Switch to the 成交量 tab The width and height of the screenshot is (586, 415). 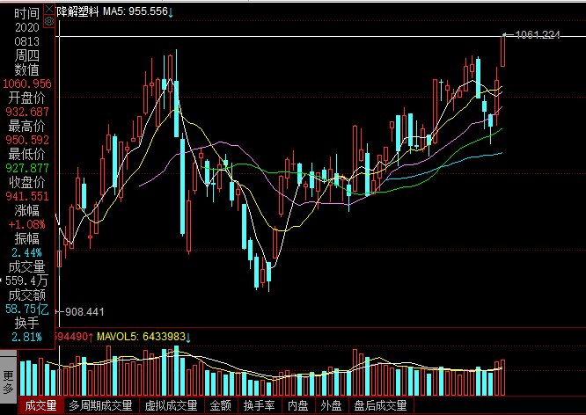[x=40, y=406]
